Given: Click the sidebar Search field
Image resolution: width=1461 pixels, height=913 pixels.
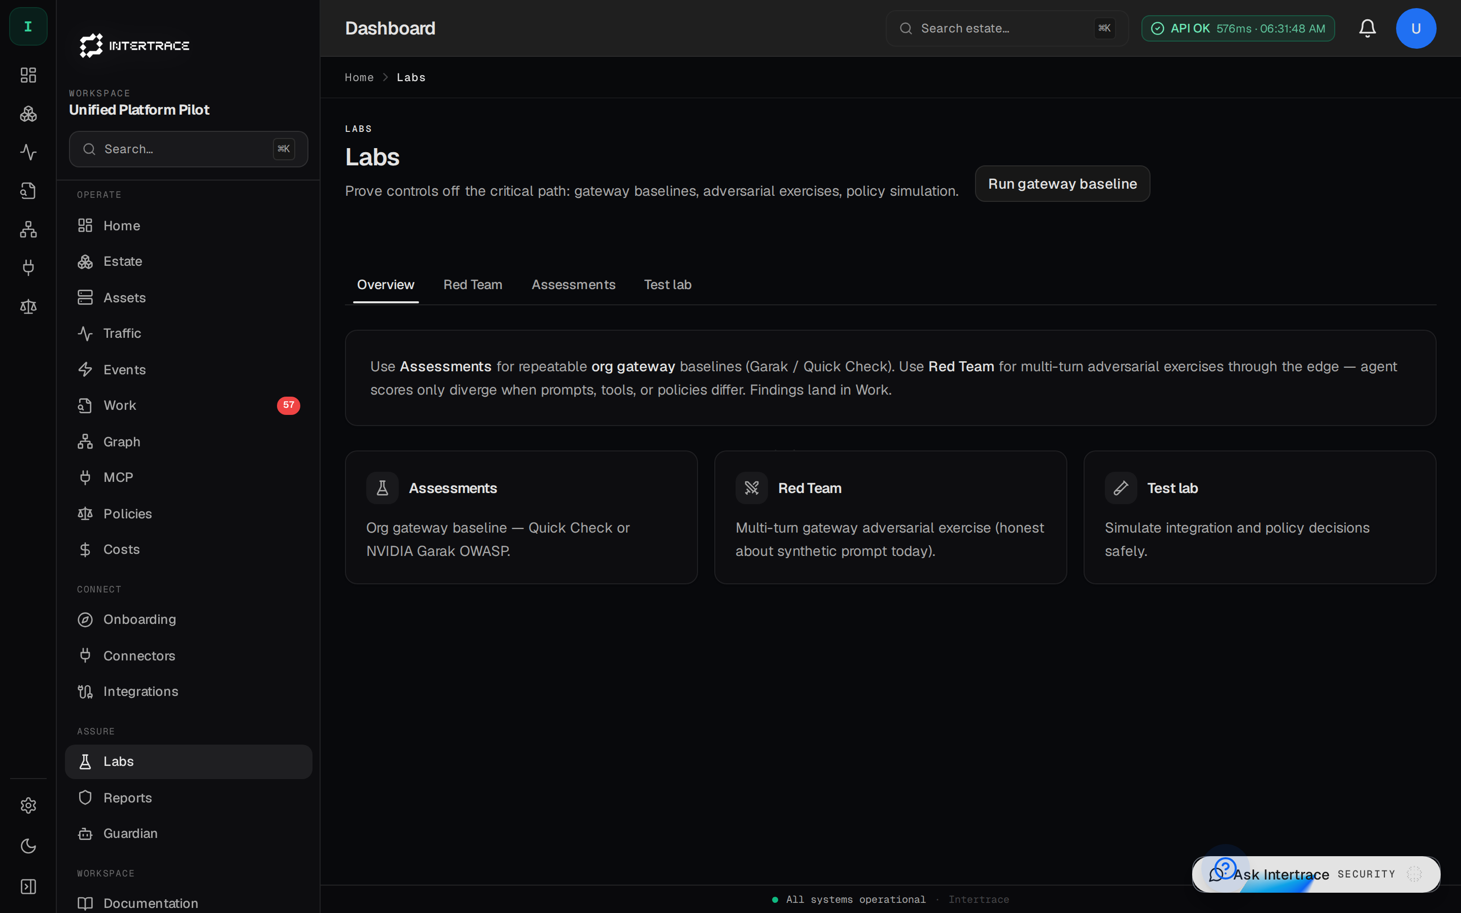Looking at the screenshot, I should pos(188,149).
